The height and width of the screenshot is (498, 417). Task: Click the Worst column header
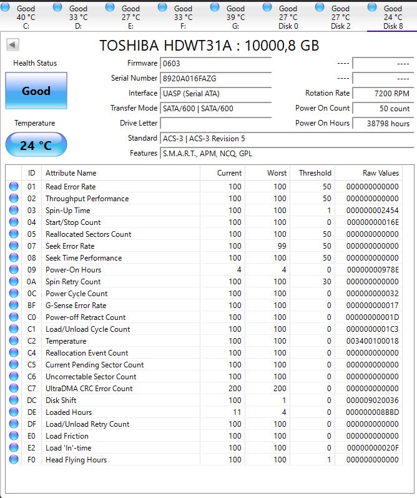[268, 173]
